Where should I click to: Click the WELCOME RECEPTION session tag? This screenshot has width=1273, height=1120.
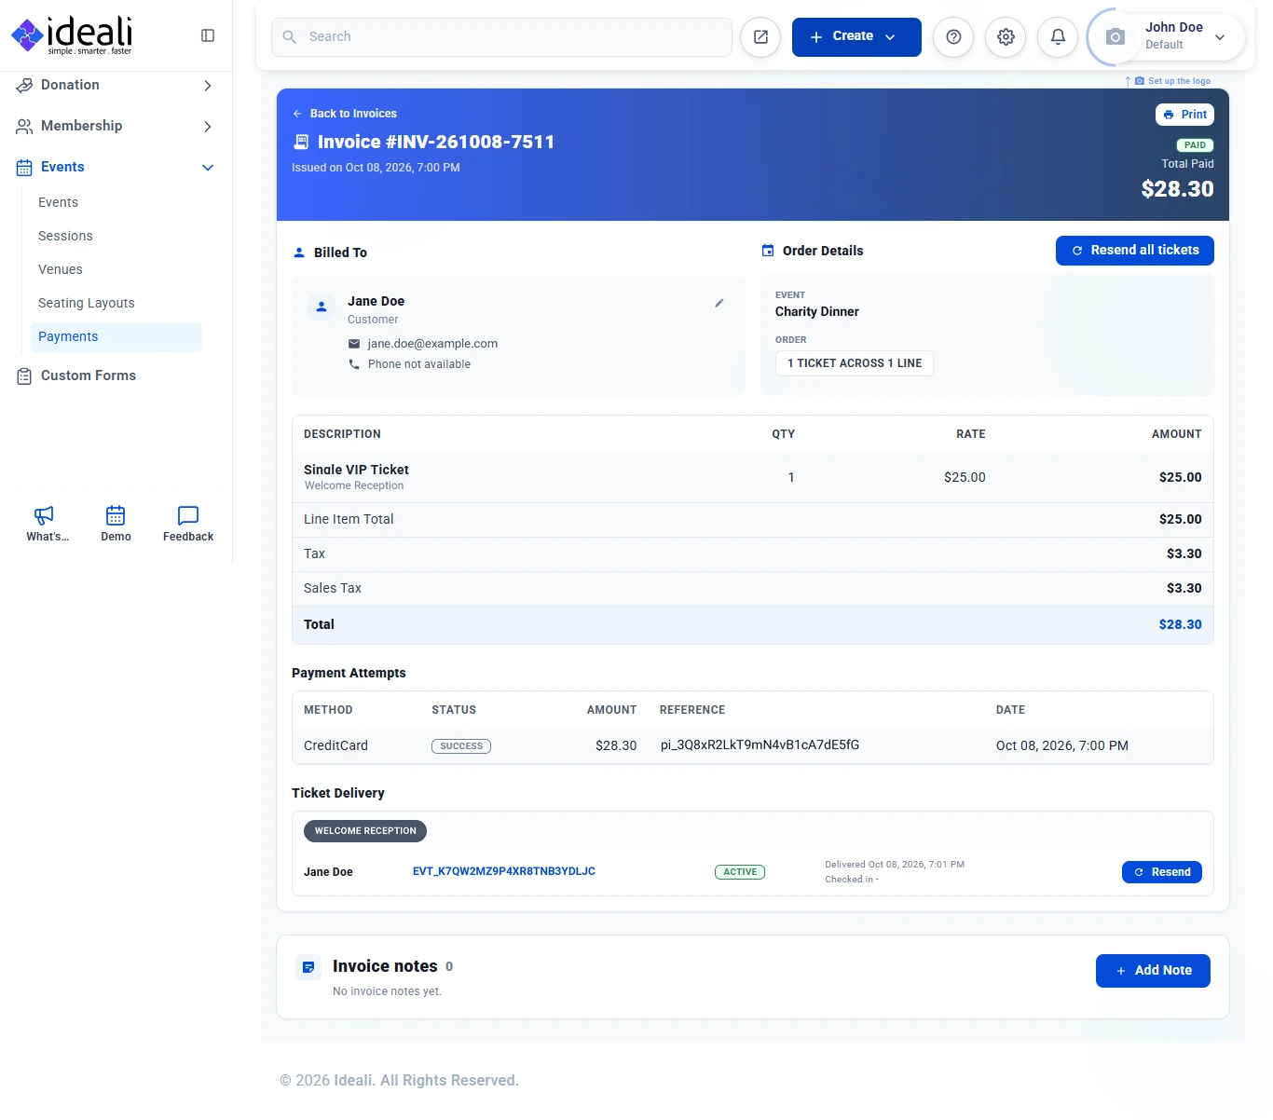pyautogui.click(x=365, y=831)
